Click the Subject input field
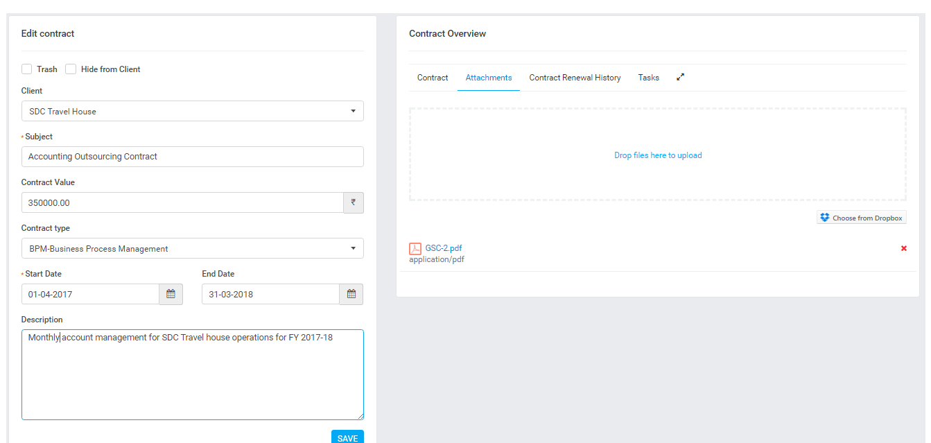 192,157
